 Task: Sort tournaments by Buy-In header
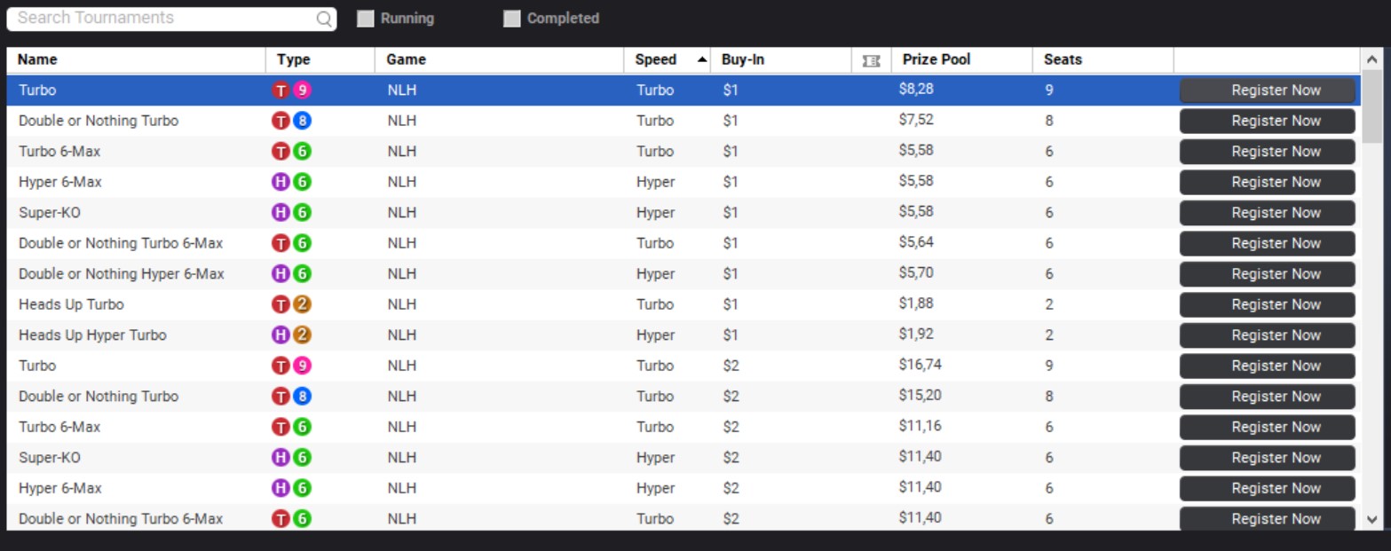(x=743, y=59)
